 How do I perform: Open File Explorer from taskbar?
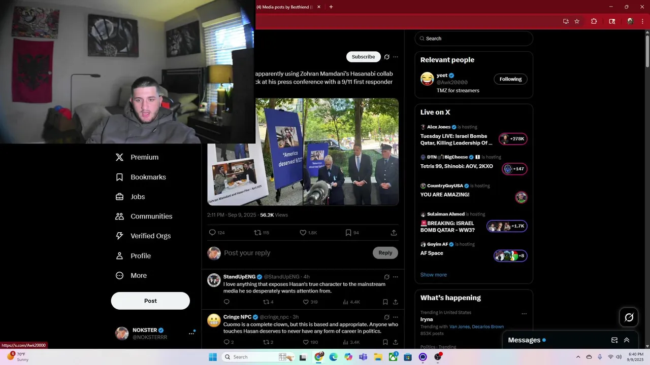coord(378,357)
